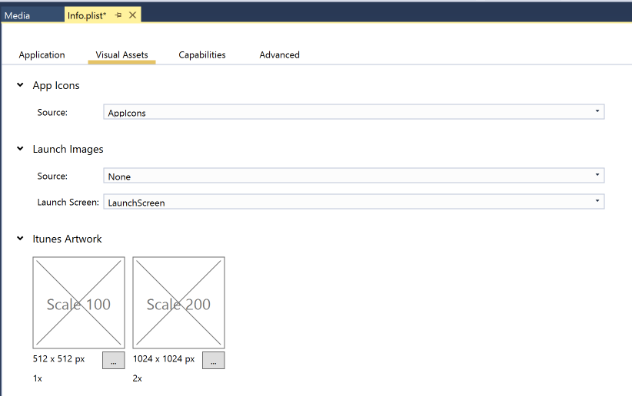Screen dimensions: 632x396
Task: Select the Visual Assets tab
Action: tap(121, 54)
